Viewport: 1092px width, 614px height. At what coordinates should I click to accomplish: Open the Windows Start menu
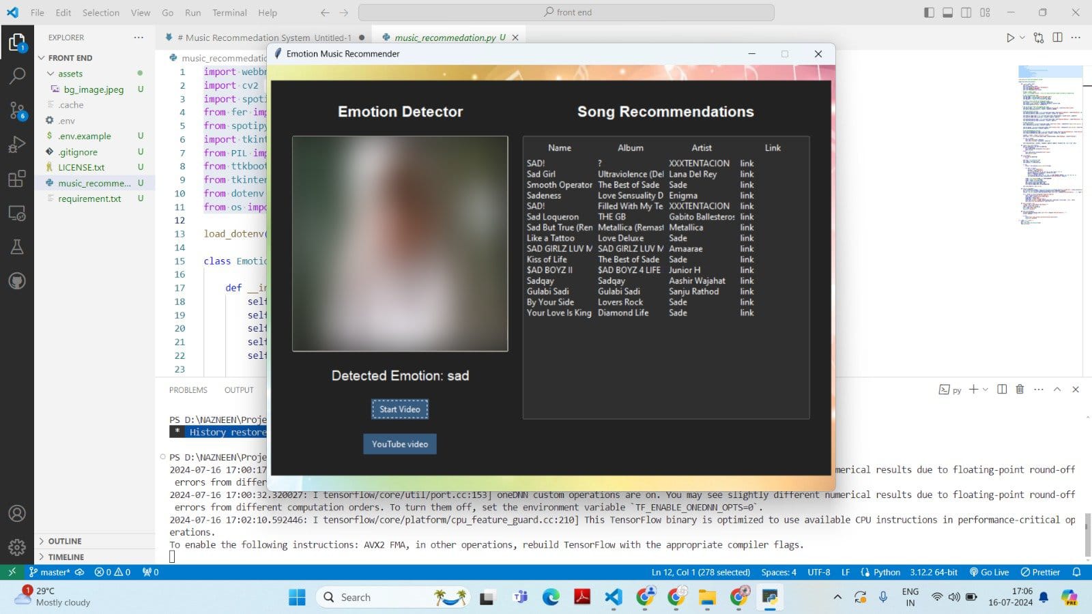tap(297, 598)
